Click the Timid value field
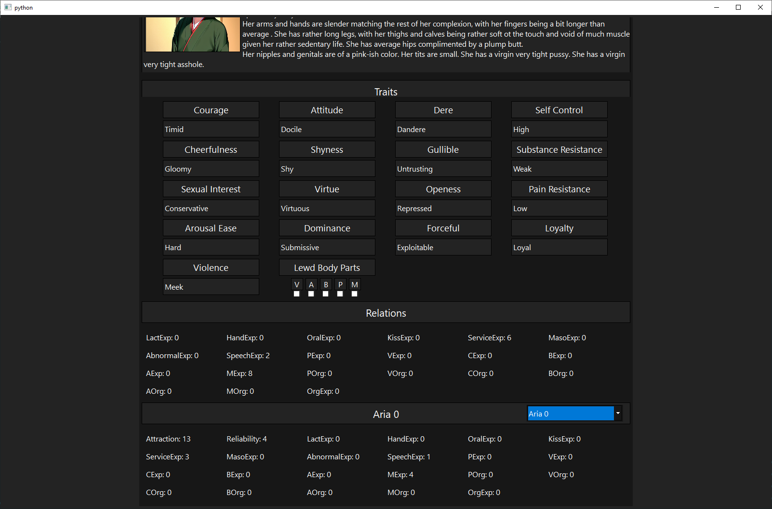This screenshot has height=509, width=772. click(211, 129)
